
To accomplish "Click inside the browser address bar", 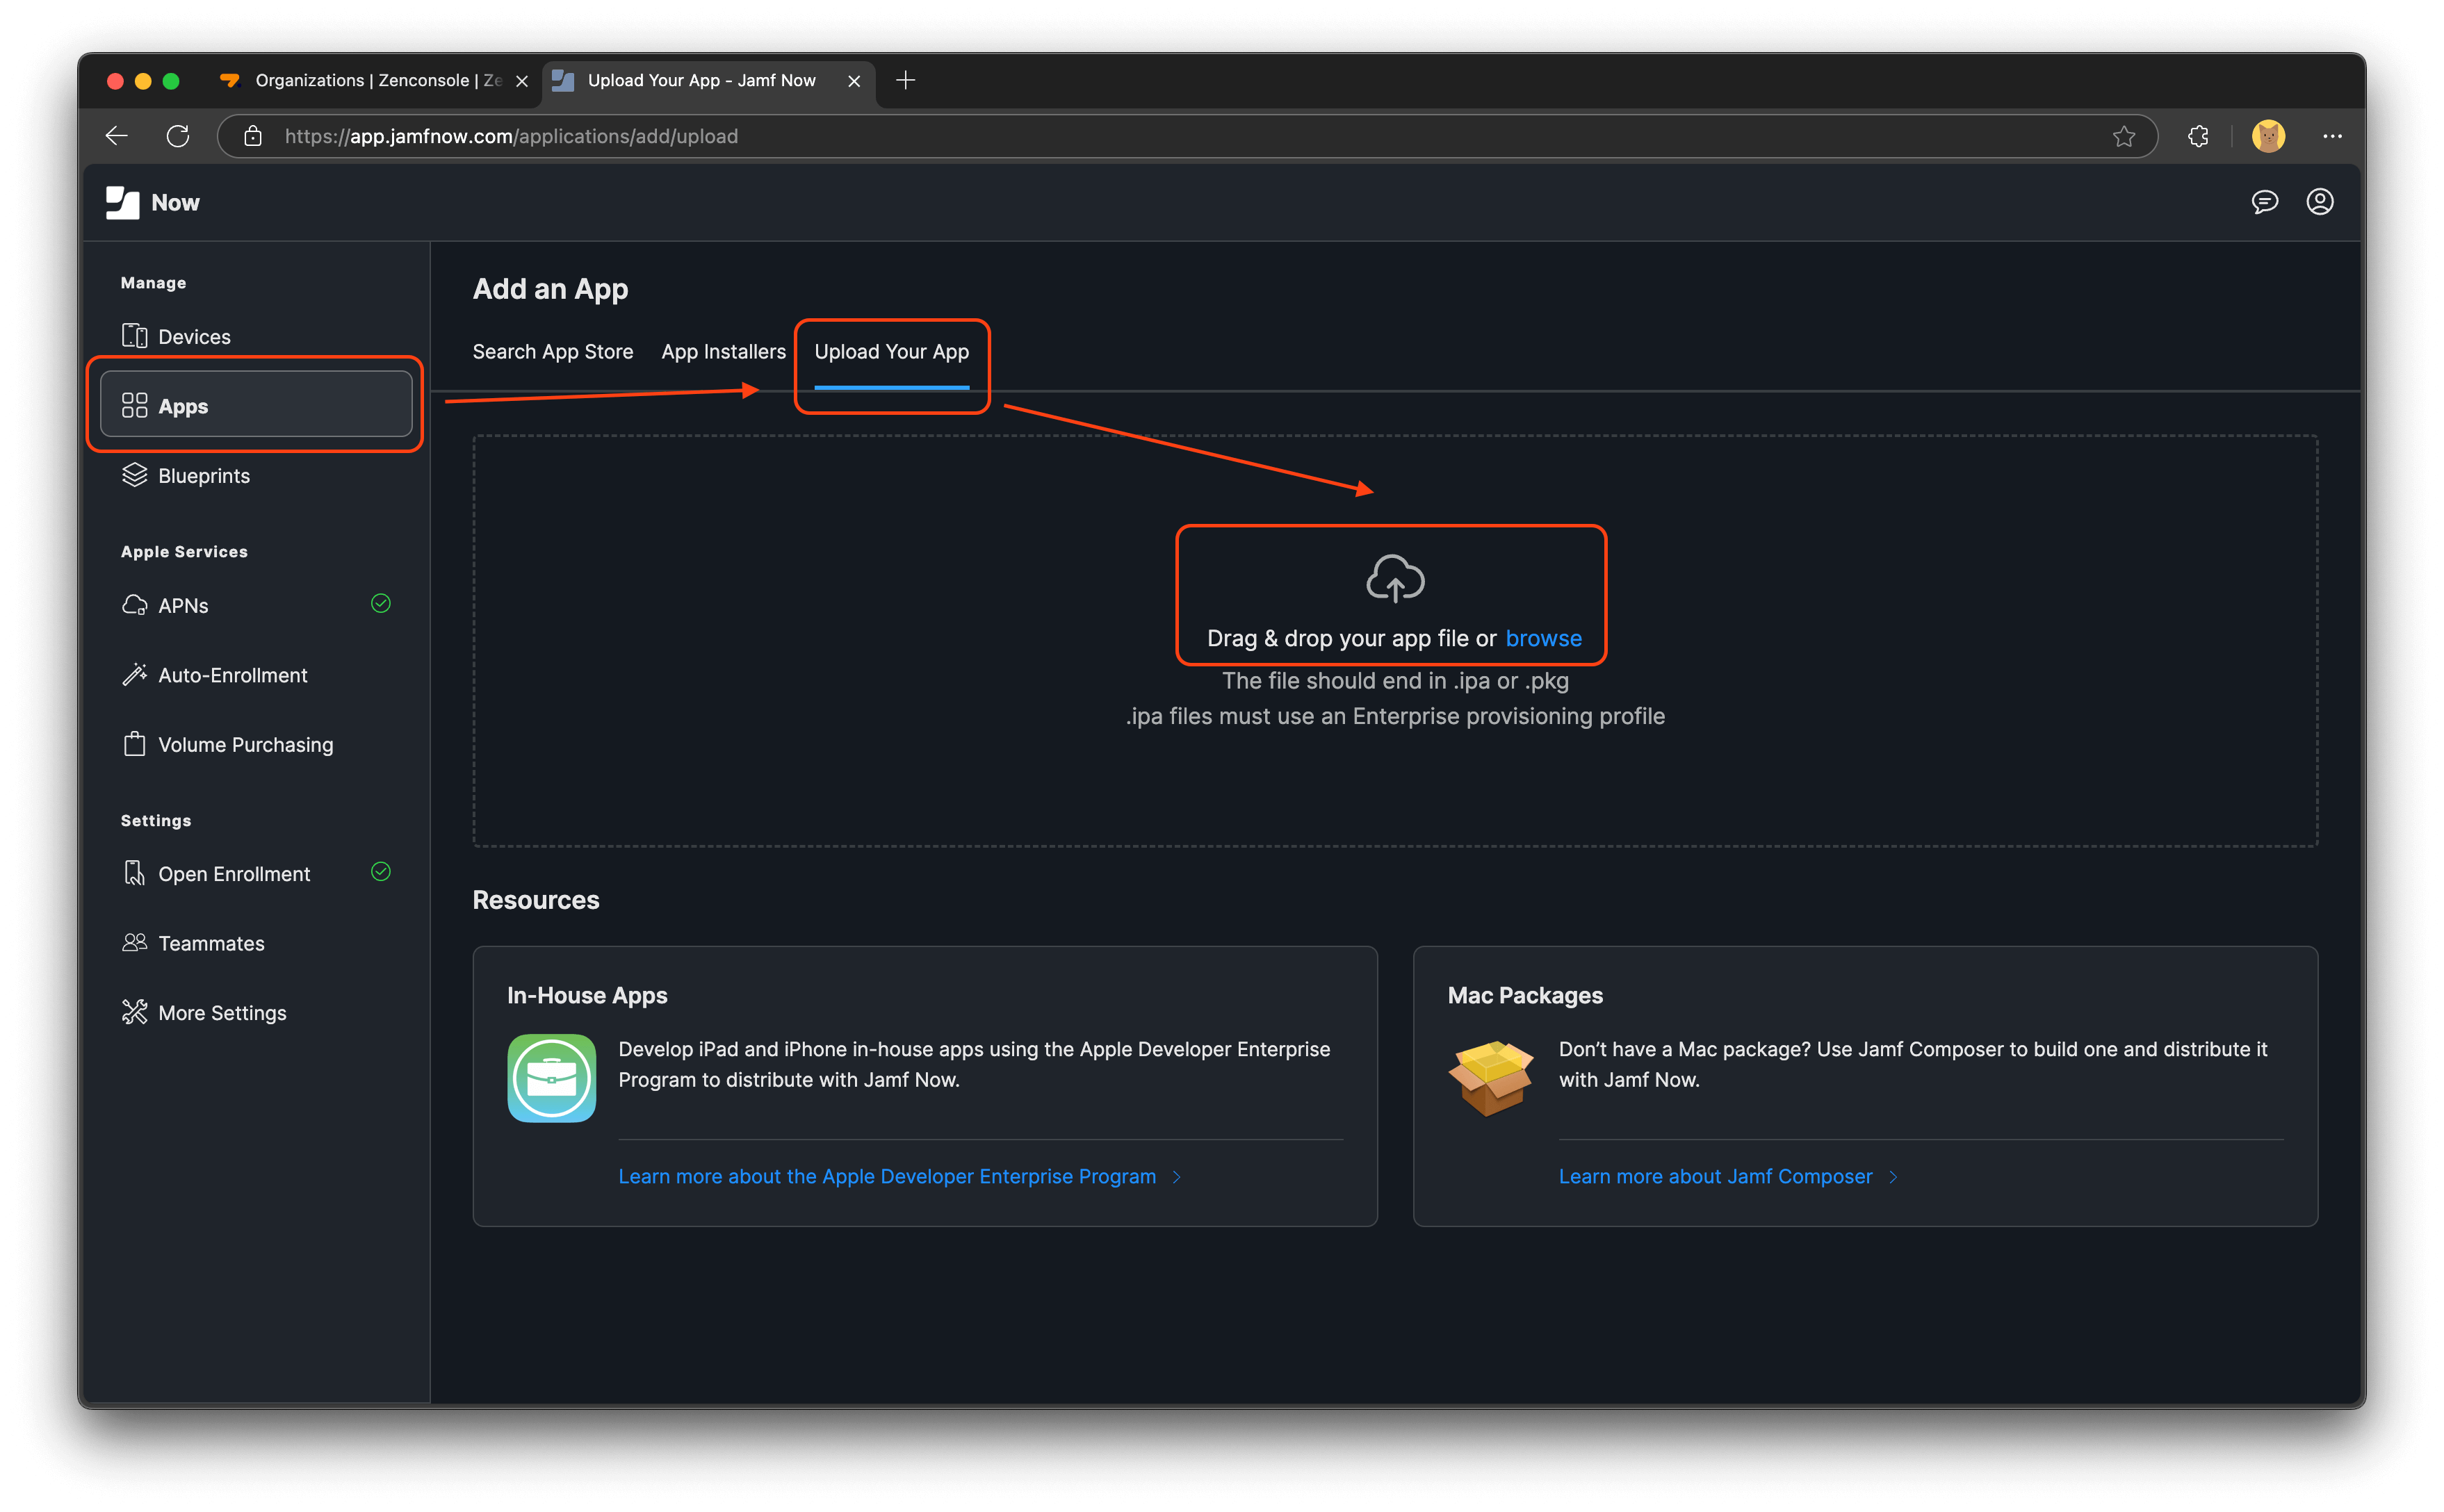I will point(700,136).
